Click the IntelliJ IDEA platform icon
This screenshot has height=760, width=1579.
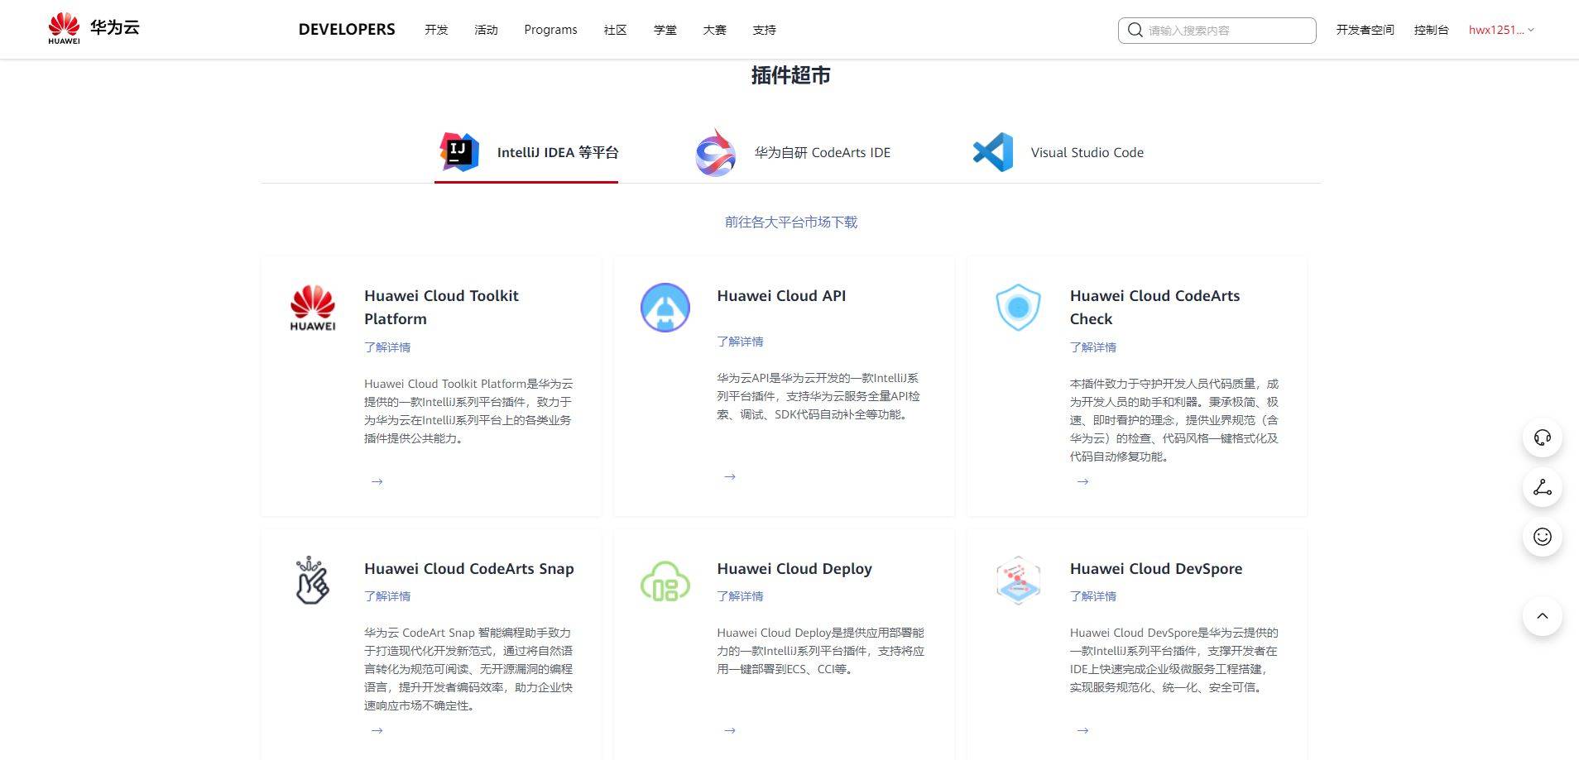tap(459, 151)
